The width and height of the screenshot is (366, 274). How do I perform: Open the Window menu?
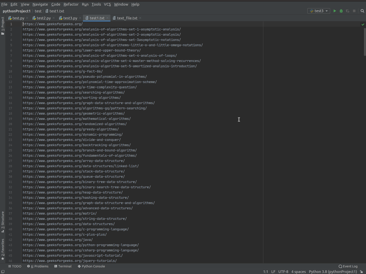(121, 4)
